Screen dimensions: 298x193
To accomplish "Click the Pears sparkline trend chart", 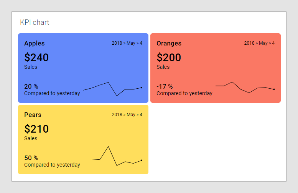I will (113, 157).
